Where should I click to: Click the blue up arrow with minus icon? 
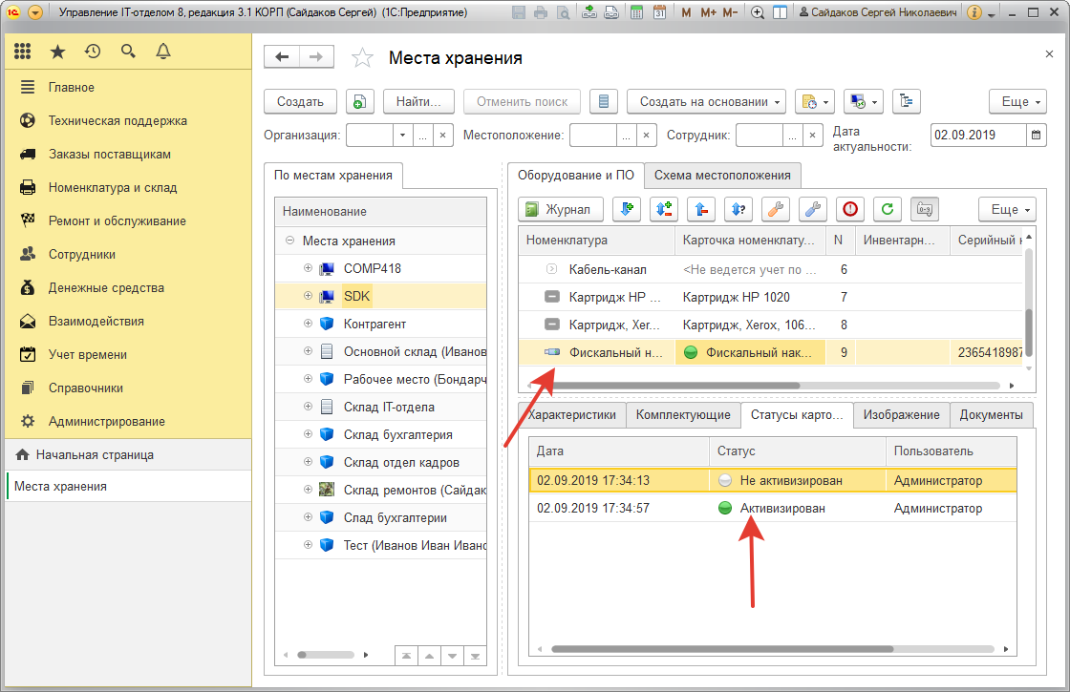(x=701, y=209)
